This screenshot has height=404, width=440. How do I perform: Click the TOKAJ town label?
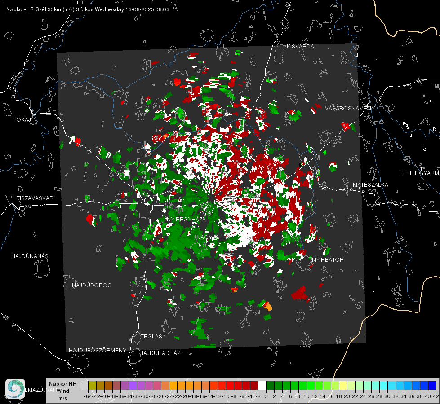tap(22, 120)
